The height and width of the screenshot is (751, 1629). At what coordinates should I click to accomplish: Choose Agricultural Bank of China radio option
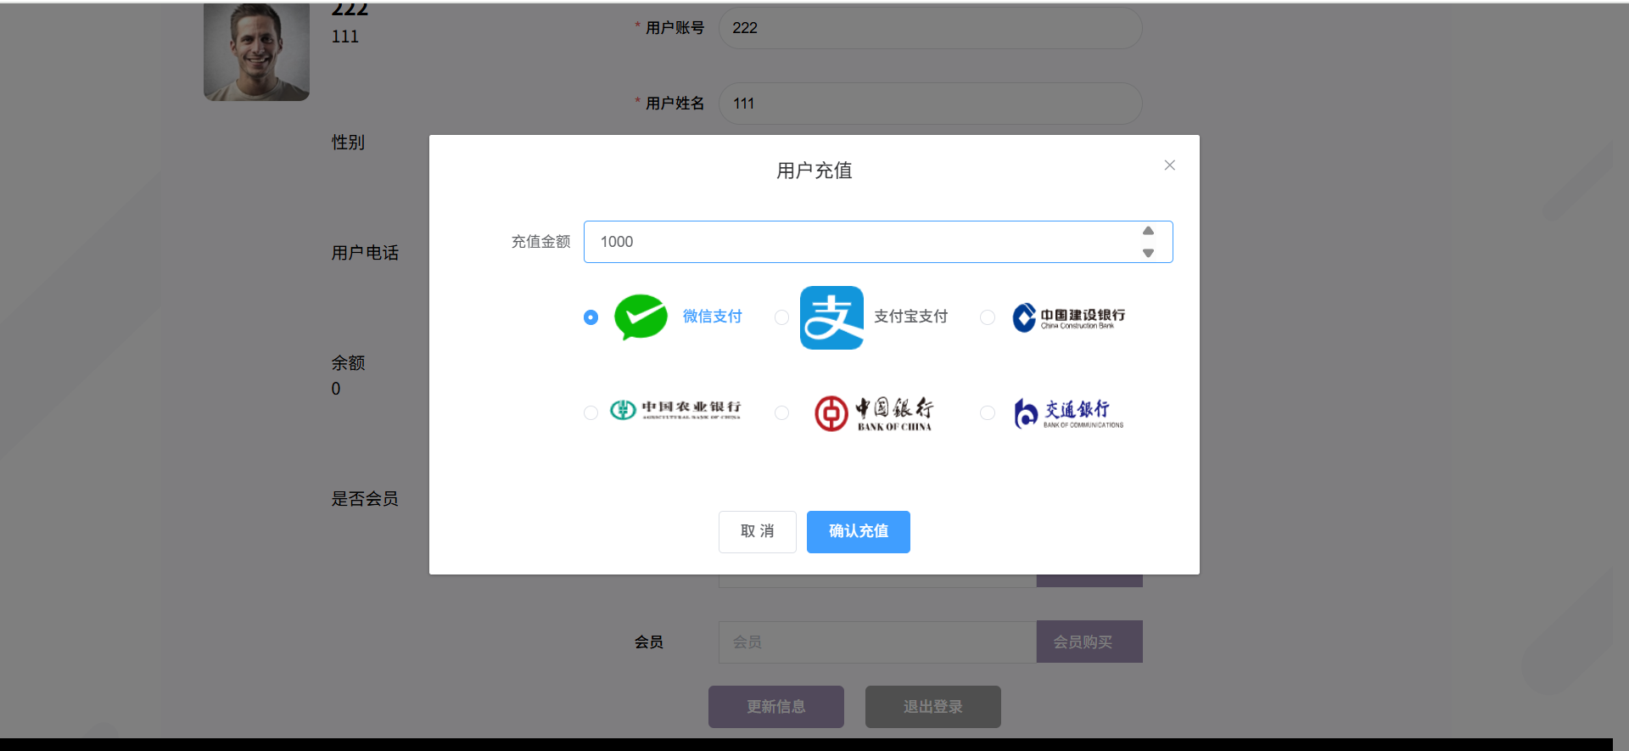[x=591, y=412]
